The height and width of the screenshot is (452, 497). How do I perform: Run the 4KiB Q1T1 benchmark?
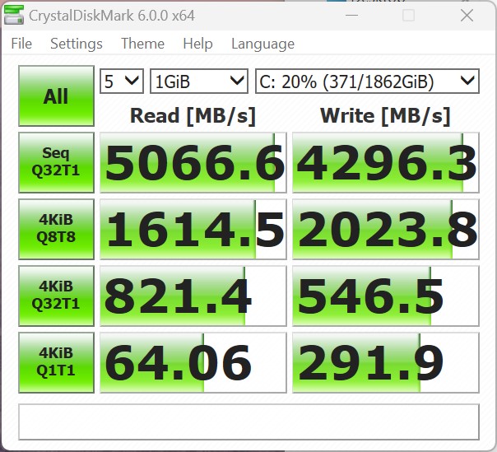[x=56, y=363]
